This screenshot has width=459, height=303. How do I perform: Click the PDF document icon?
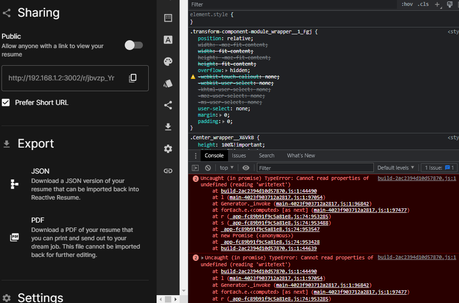click(14, 237)
